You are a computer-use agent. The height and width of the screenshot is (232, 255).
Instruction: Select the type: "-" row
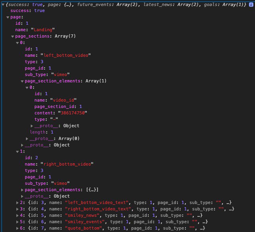click(x=46, y=119)
